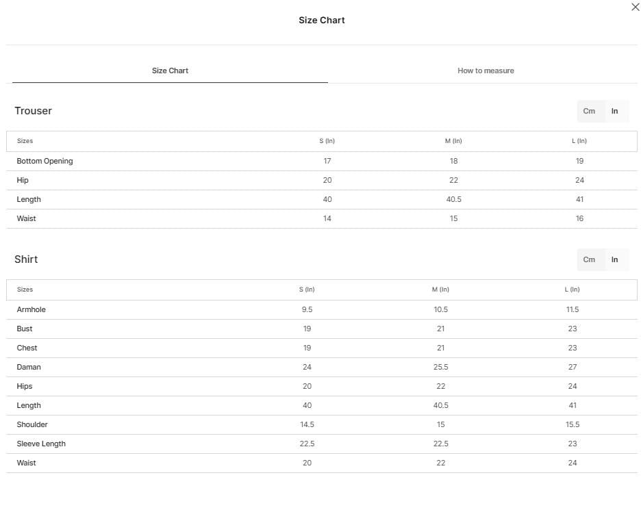The width and height of the screenshot is (641, 512).
Task: Select the Daman row label
Action: point(29,368)
